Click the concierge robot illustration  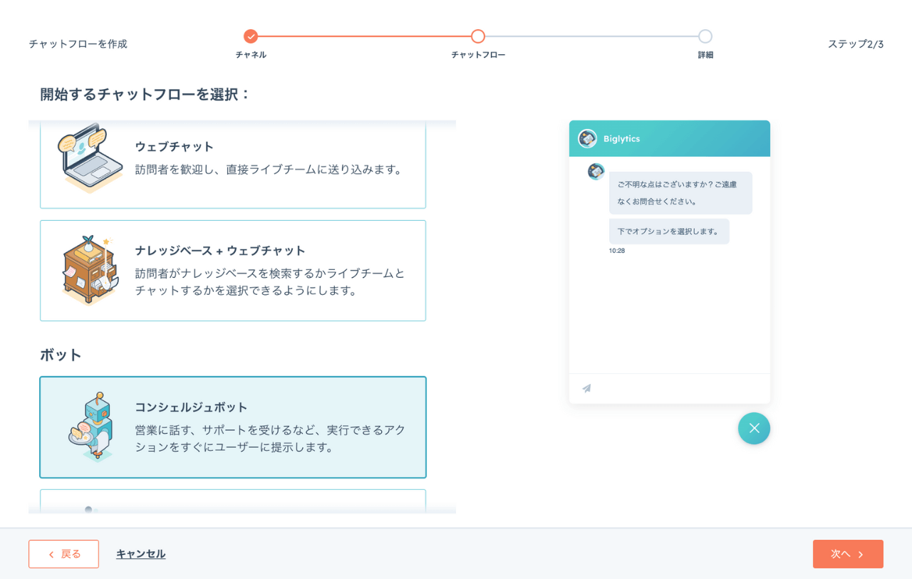tap(91, 427)
